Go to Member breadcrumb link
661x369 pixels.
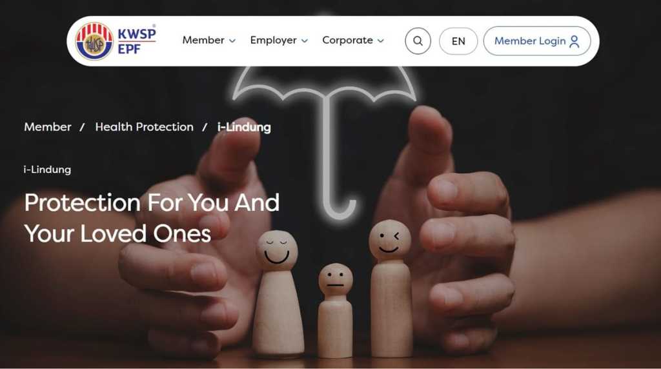48,127
